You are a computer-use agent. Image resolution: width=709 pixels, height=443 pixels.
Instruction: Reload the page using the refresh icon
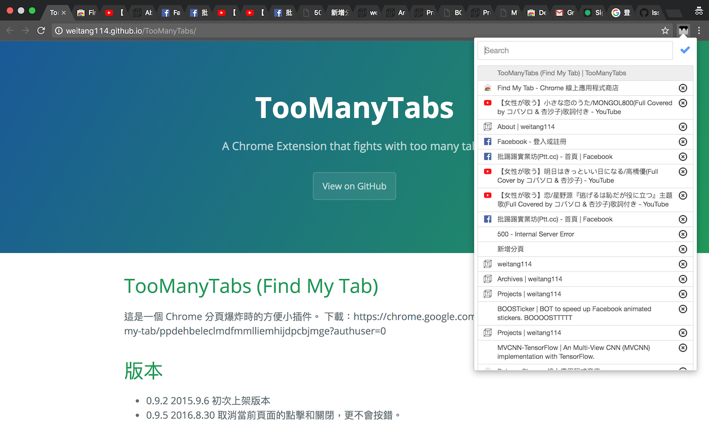pyautogui.click(x=40, y=30)
